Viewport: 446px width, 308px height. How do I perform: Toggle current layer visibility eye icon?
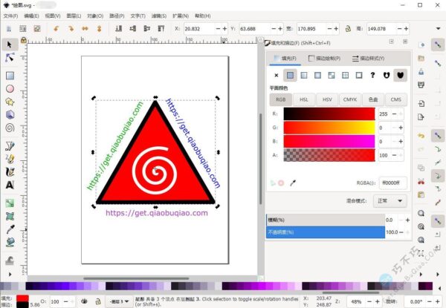coord(83,301)
